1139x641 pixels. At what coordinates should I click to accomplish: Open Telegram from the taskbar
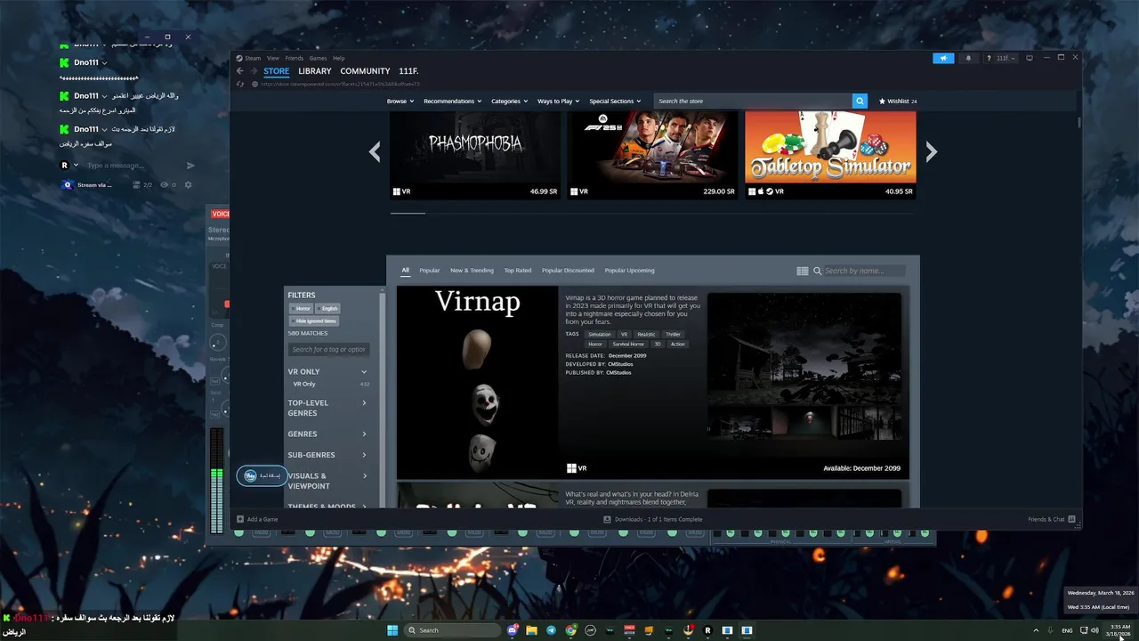pyautogui.click(x=551, y=630)
